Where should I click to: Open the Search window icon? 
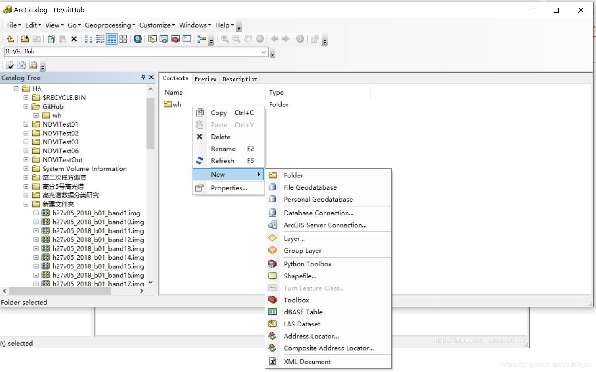[164, 39]
